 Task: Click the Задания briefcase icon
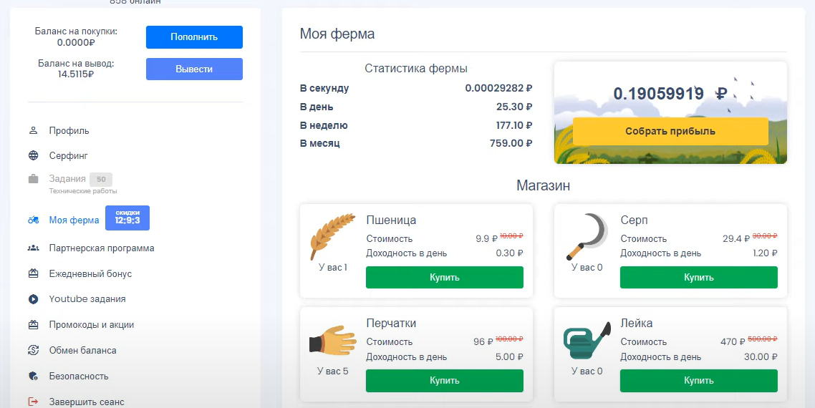click(x=33, y=179)
